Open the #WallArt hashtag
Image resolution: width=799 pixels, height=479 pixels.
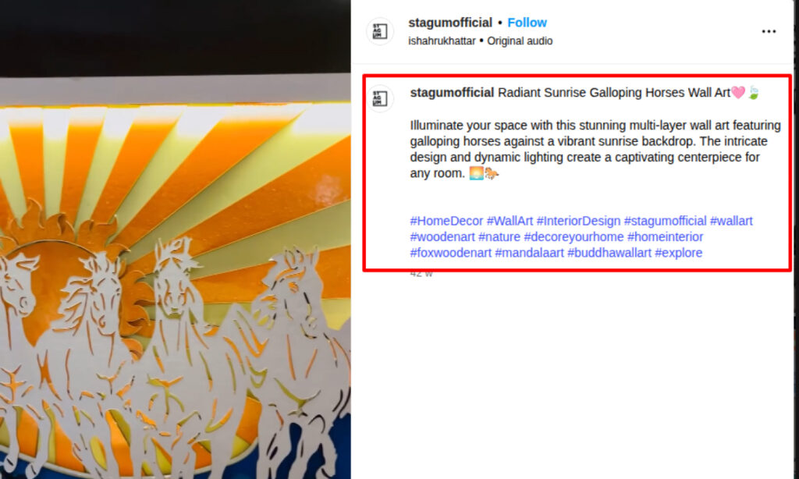[x=510, y=221]
